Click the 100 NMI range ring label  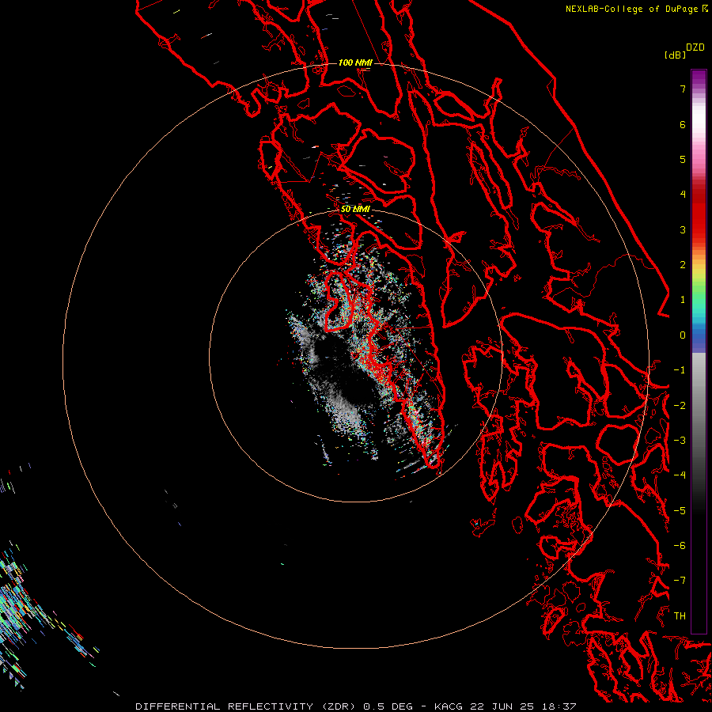355,62
